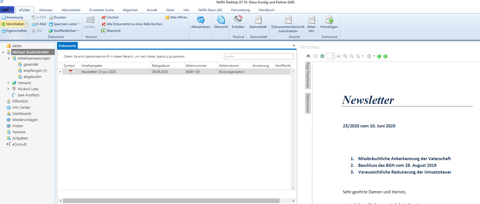The height and width of the screenshot is (204, 480).
Task: Click the Suche input field
Action: point(258,56)
